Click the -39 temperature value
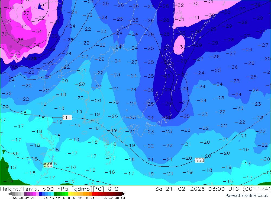 4,34
